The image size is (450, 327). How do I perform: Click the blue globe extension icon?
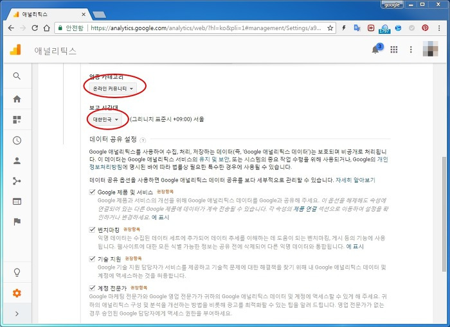pyautogui.click(x=398, y=28)
